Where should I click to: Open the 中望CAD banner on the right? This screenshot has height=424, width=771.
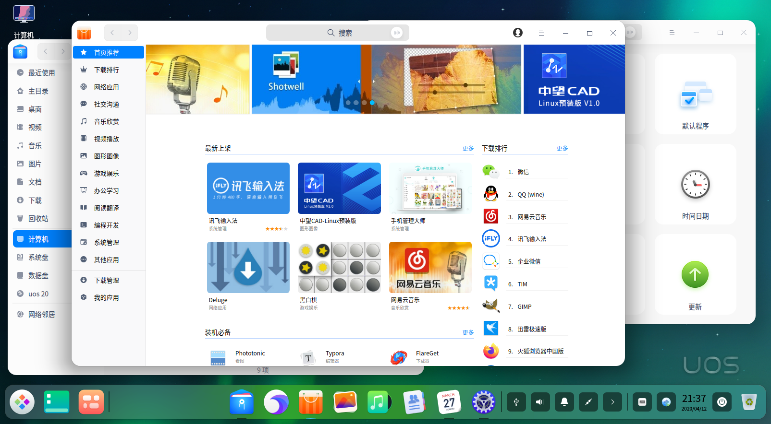574,79
